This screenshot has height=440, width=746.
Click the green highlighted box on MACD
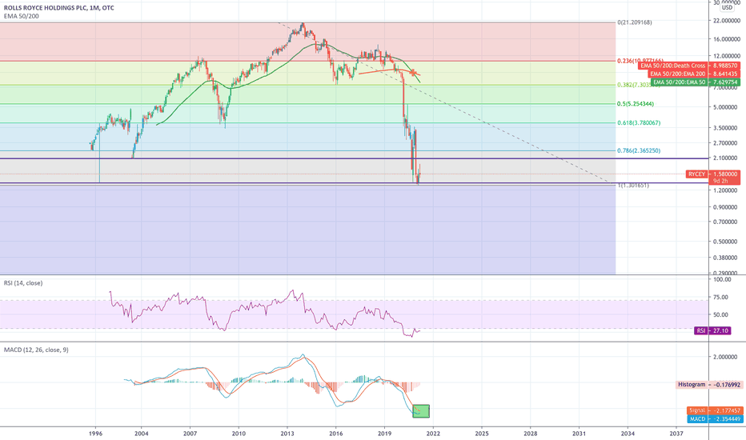click(x=421, y=411)
